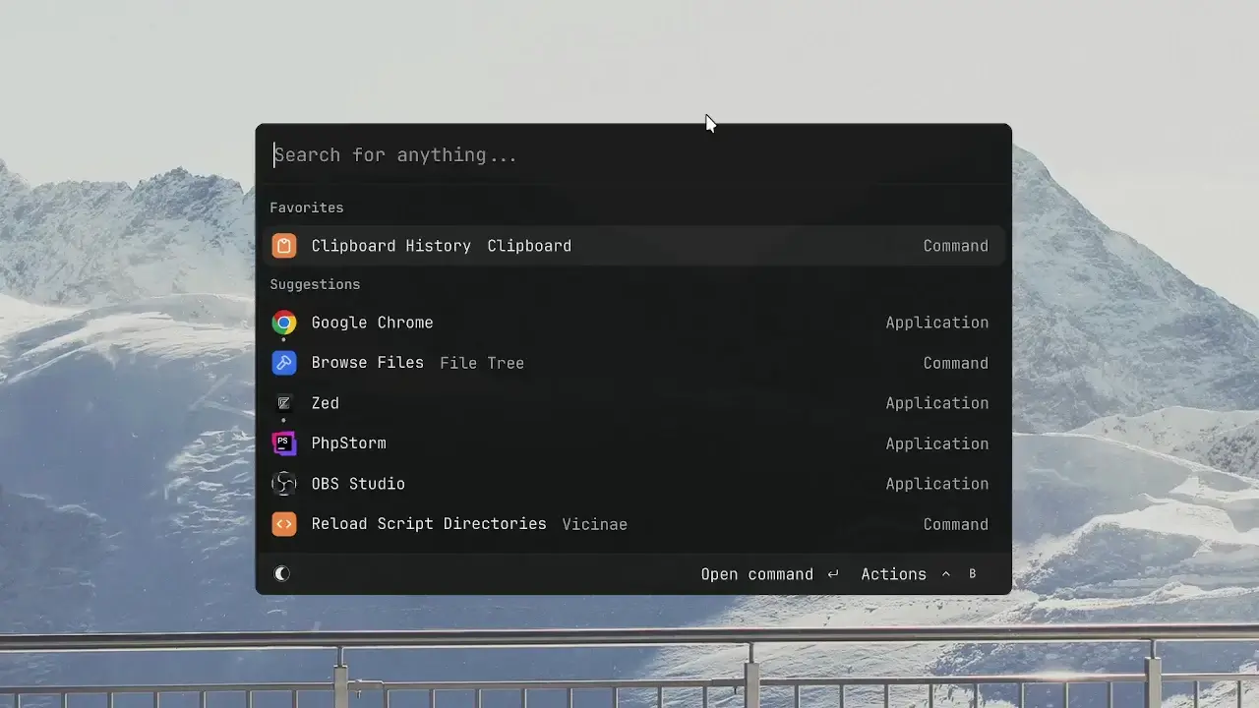Click the PhpStorm application icon
Screen dimensions: 1259x708
283,443
